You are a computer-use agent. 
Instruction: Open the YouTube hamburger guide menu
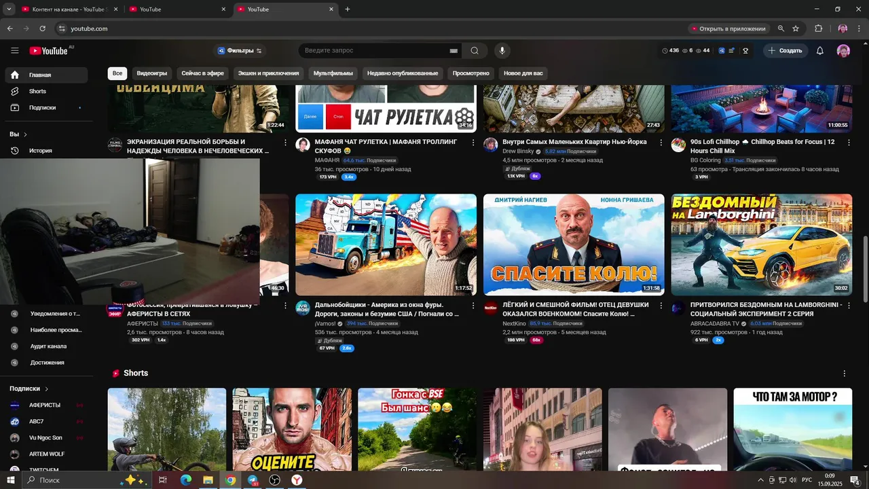(x=15, y=50)
